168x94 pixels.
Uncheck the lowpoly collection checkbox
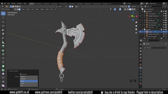pos(161,30)
